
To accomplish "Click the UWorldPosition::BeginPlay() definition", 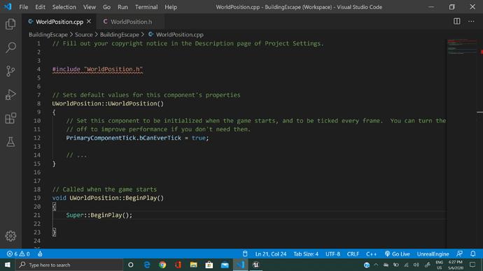I will click(x=117, y=198).
